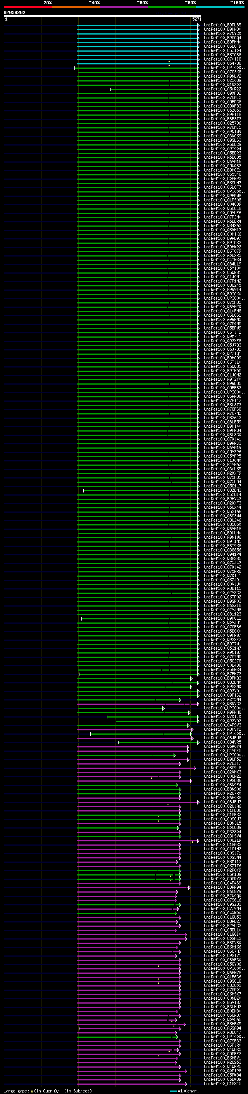The height and width of the screenshot is (1094, 248).
Task: Open the UniRef100_B9RL85 hit label
Action: (x=222, y=25)
